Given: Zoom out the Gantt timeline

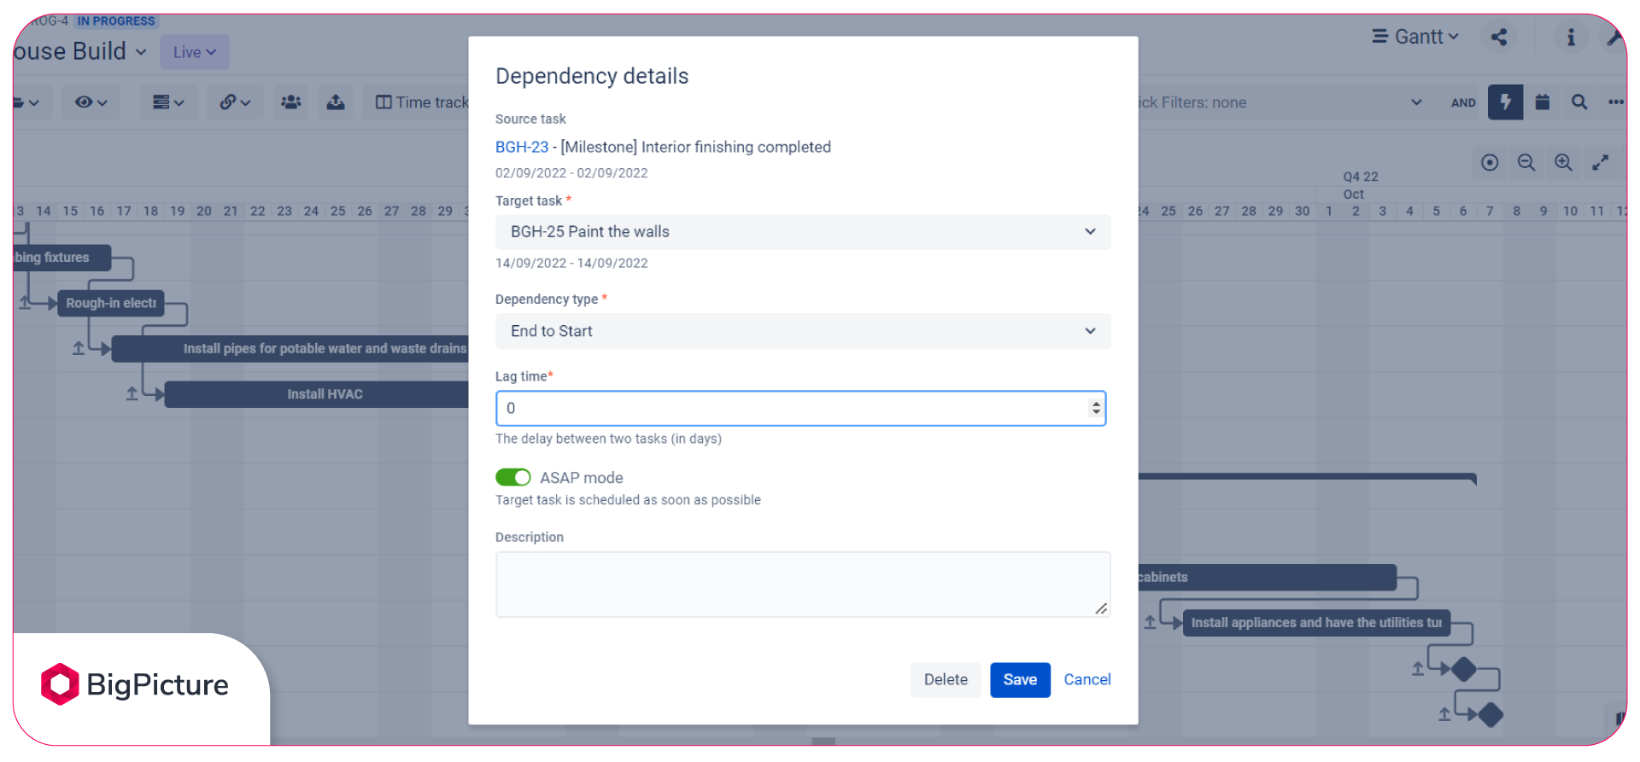Looking at the screenshot, I should click(1526, 162).
